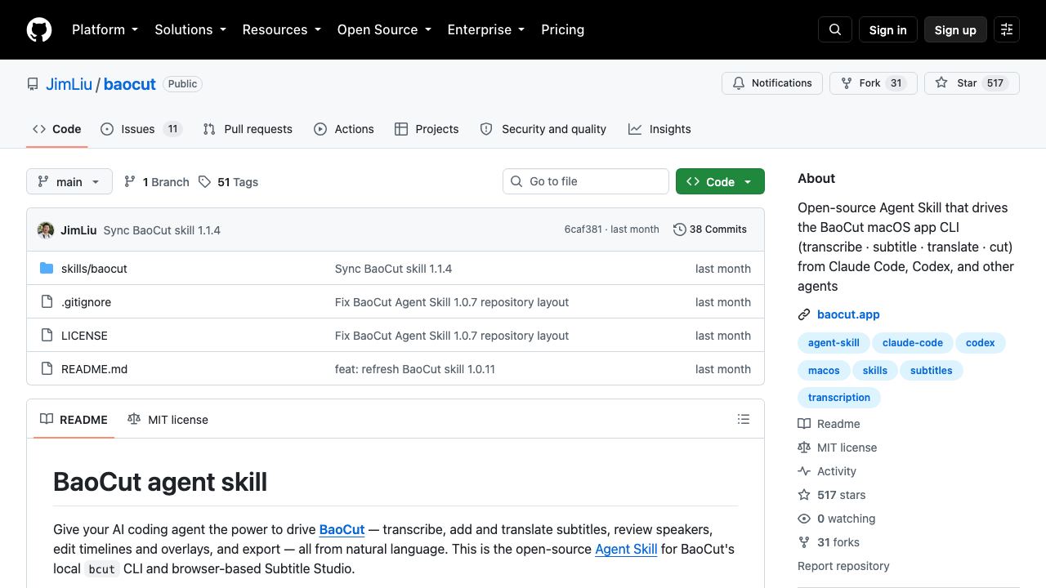Open the "feat: refresh BaoCut skill 1.0.11" commit message
This screenshot has width=1046, height=588.
pyautogui.click(x=415, y=369)
